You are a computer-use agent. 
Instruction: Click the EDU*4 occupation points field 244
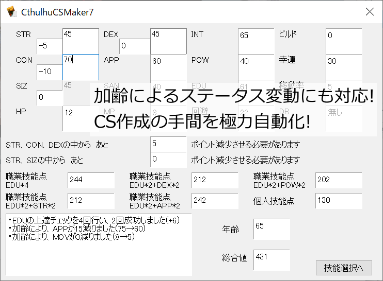click(x=91, y=181)
